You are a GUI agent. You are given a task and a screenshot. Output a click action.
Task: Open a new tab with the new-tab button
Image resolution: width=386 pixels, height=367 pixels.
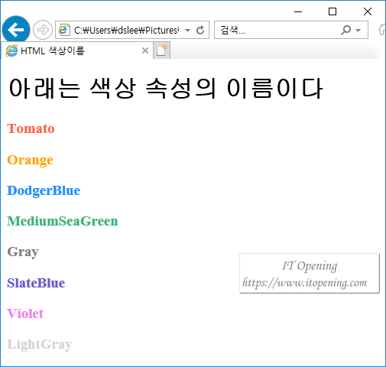(161, 50)
